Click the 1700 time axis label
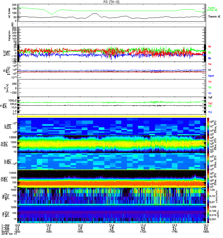223x238 pixels. click(111, 232)
